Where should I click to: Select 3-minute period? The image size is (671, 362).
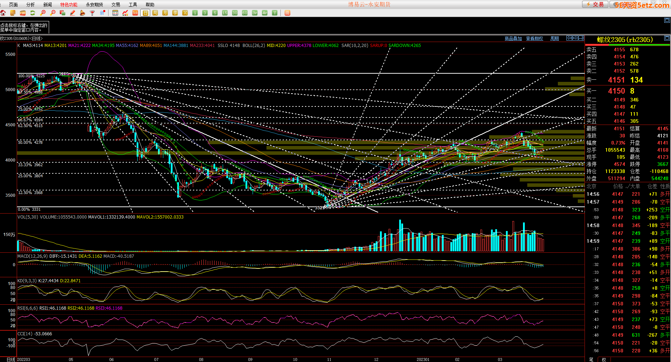tap(205, 13)
